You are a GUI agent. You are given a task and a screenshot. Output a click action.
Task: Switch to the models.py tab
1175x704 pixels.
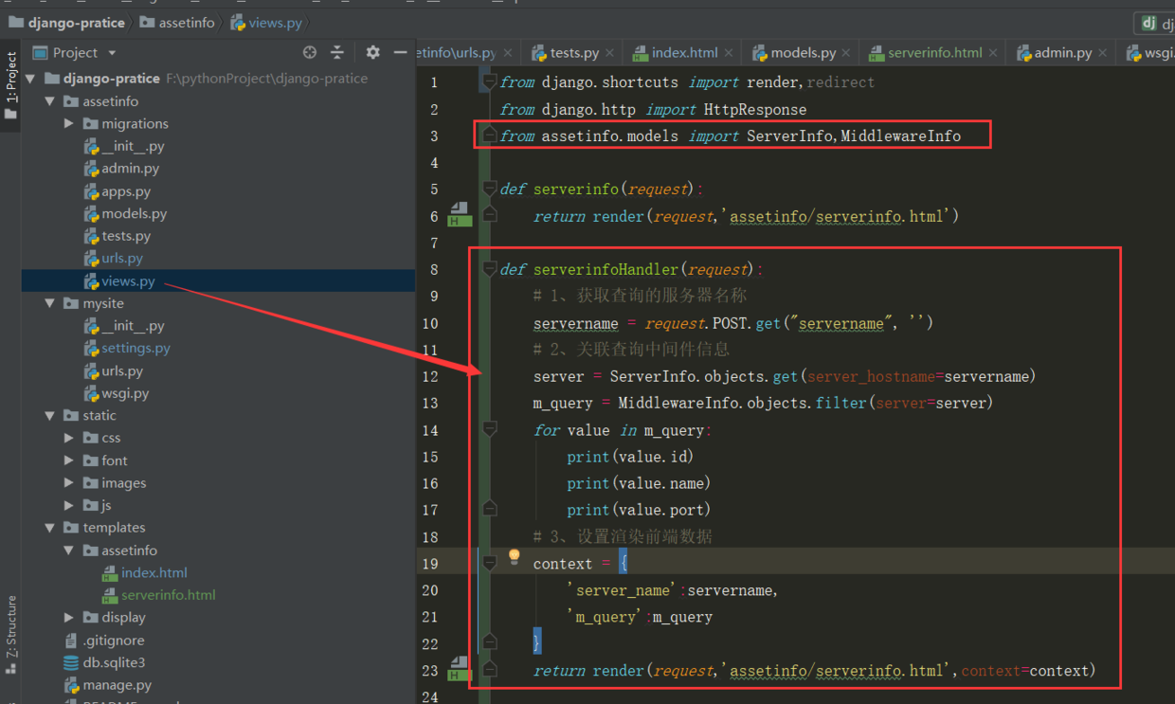(x=802, y=53)
